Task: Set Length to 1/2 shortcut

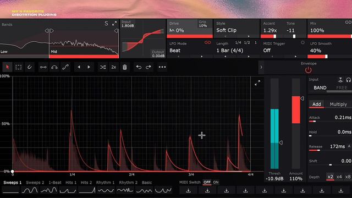Action: (x=247, y=42)
